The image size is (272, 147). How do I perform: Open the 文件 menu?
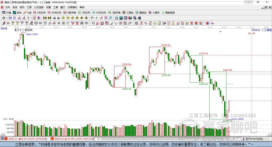[7, 7]
